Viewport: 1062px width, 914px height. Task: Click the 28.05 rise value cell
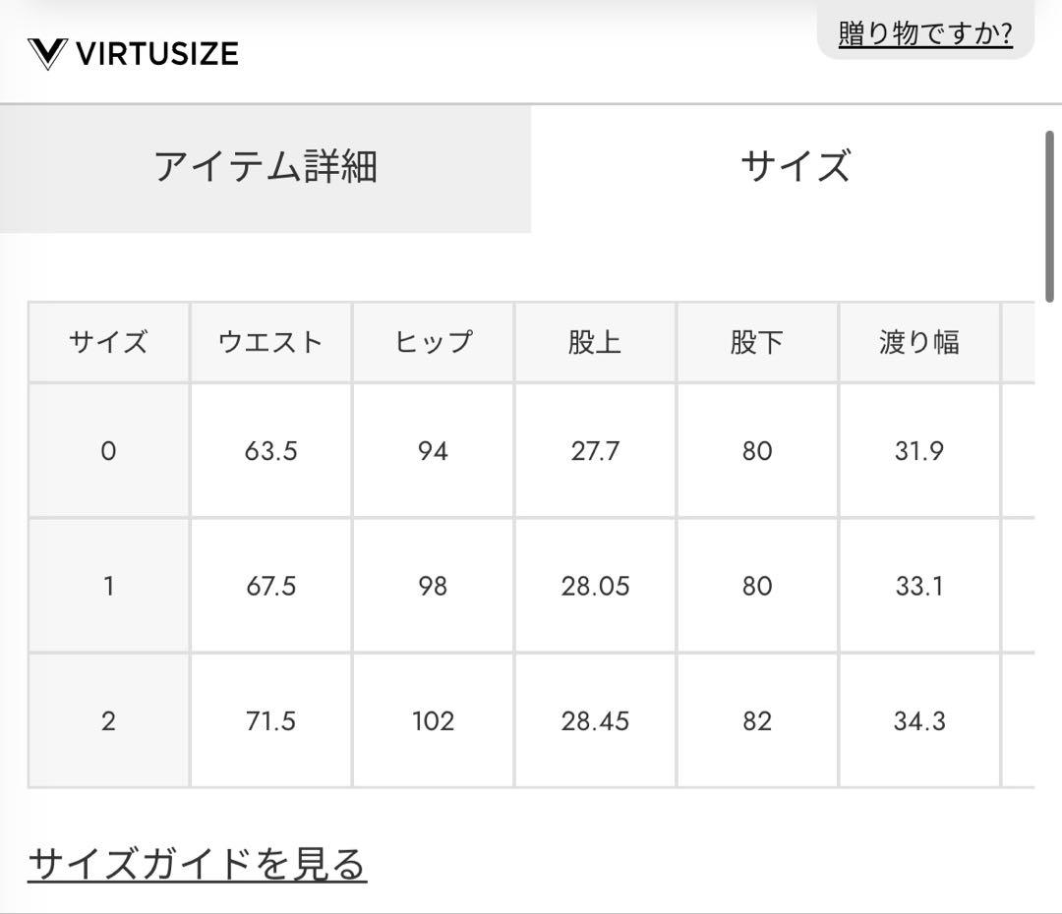click(595, 587)
